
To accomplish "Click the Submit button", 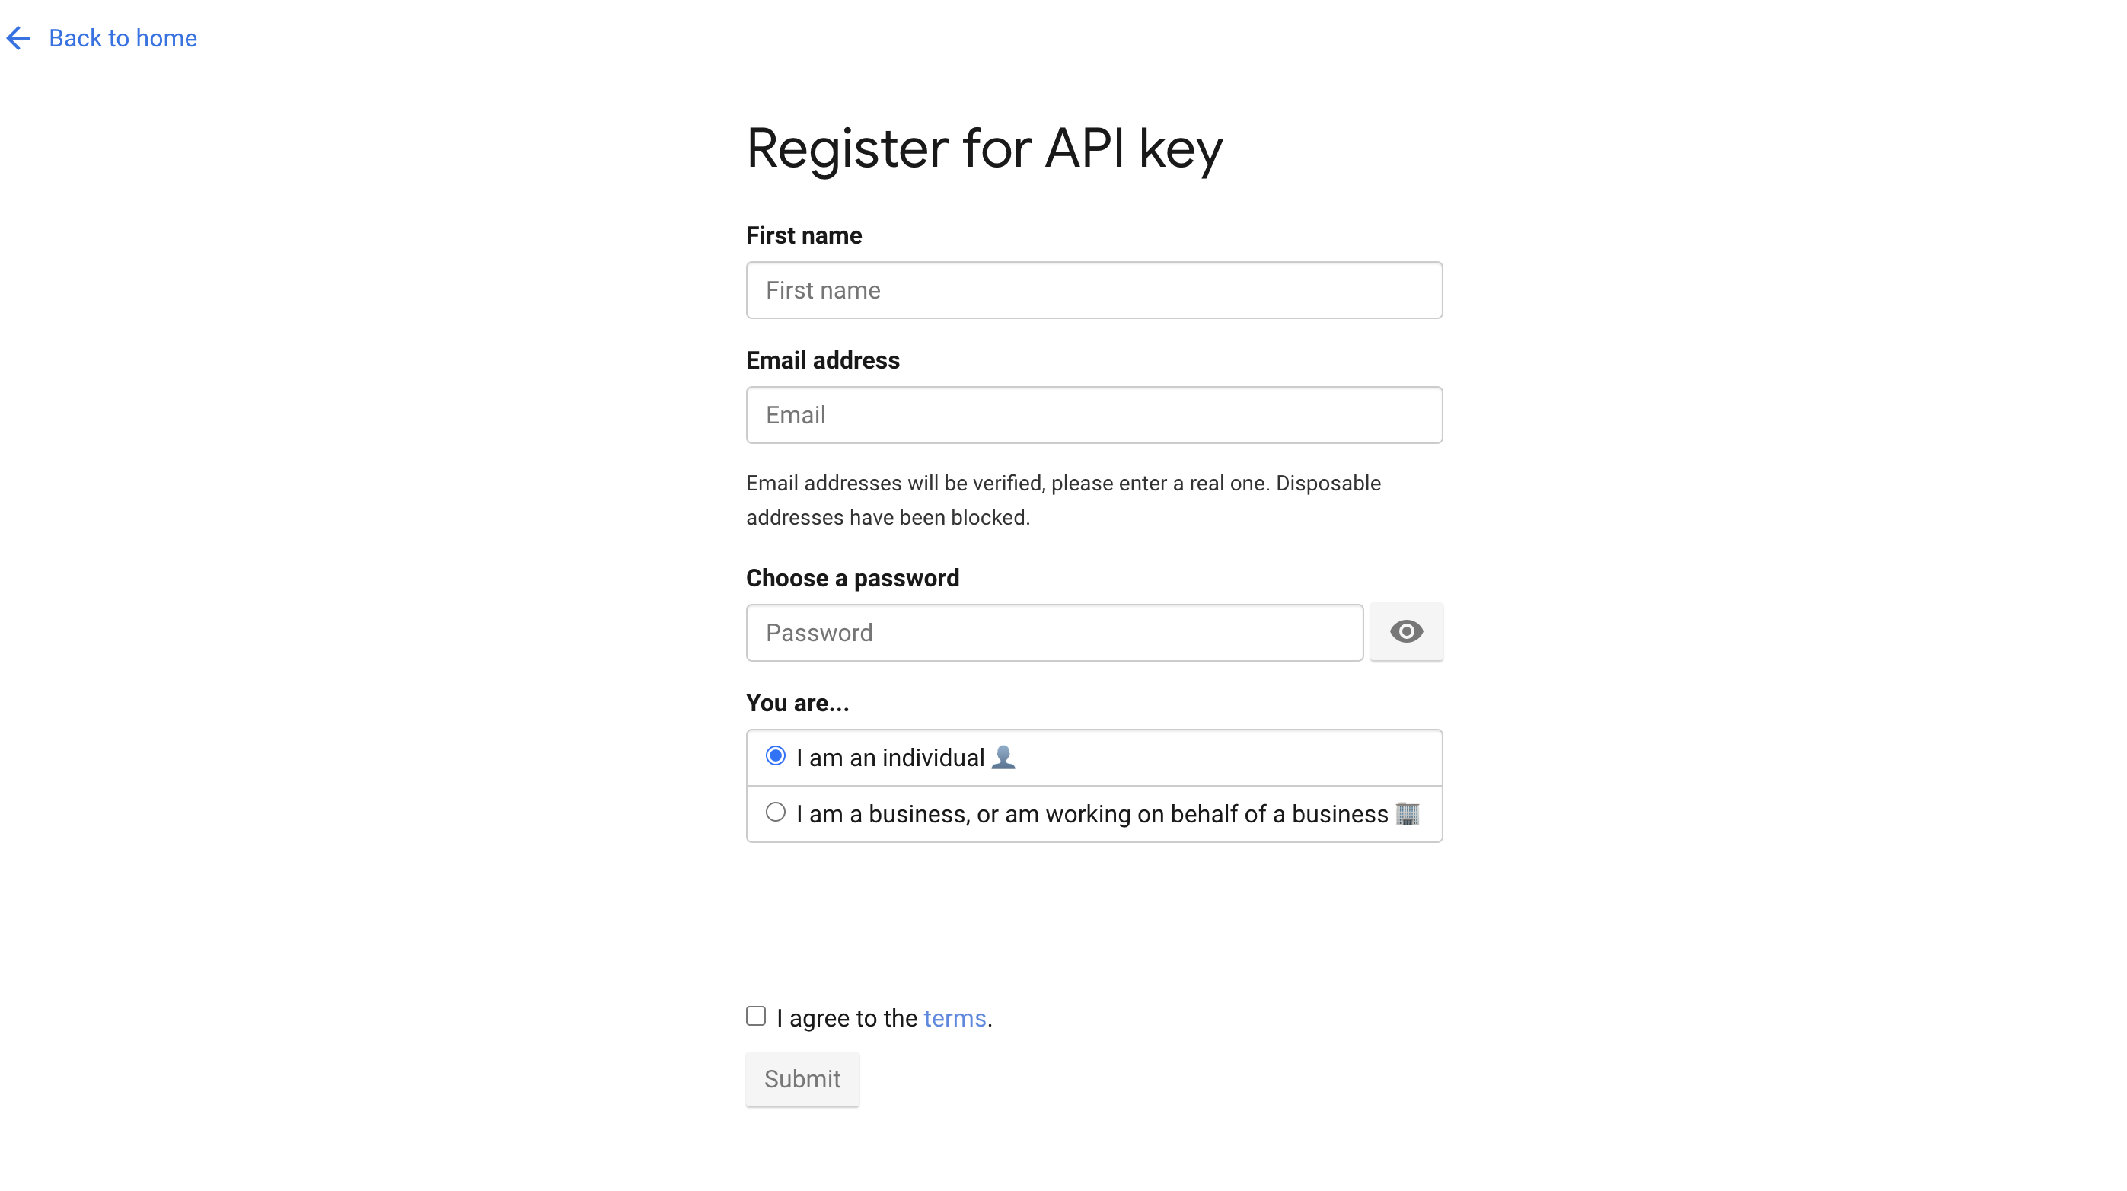I will (x=802, y=1078).
